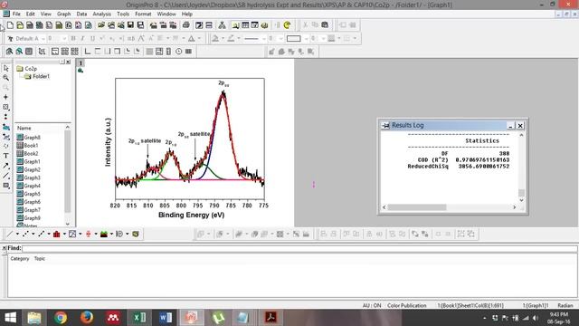Open the File menu
Viewport: 579px width, 326px height.
(x=16, y=14)
